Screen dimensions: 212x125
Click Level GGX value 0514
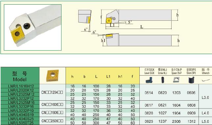pos(149,93)
